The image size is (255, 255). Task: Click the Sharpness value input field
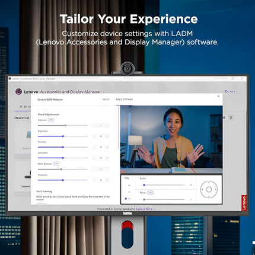click(101, 180)
